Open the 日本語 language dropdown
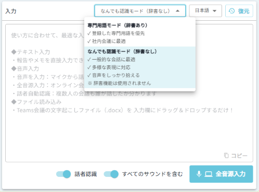 [205, 11]
